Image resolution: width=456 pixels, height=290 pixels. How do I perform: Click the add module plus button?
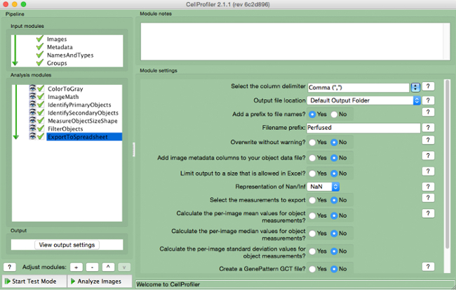[76, 268]
